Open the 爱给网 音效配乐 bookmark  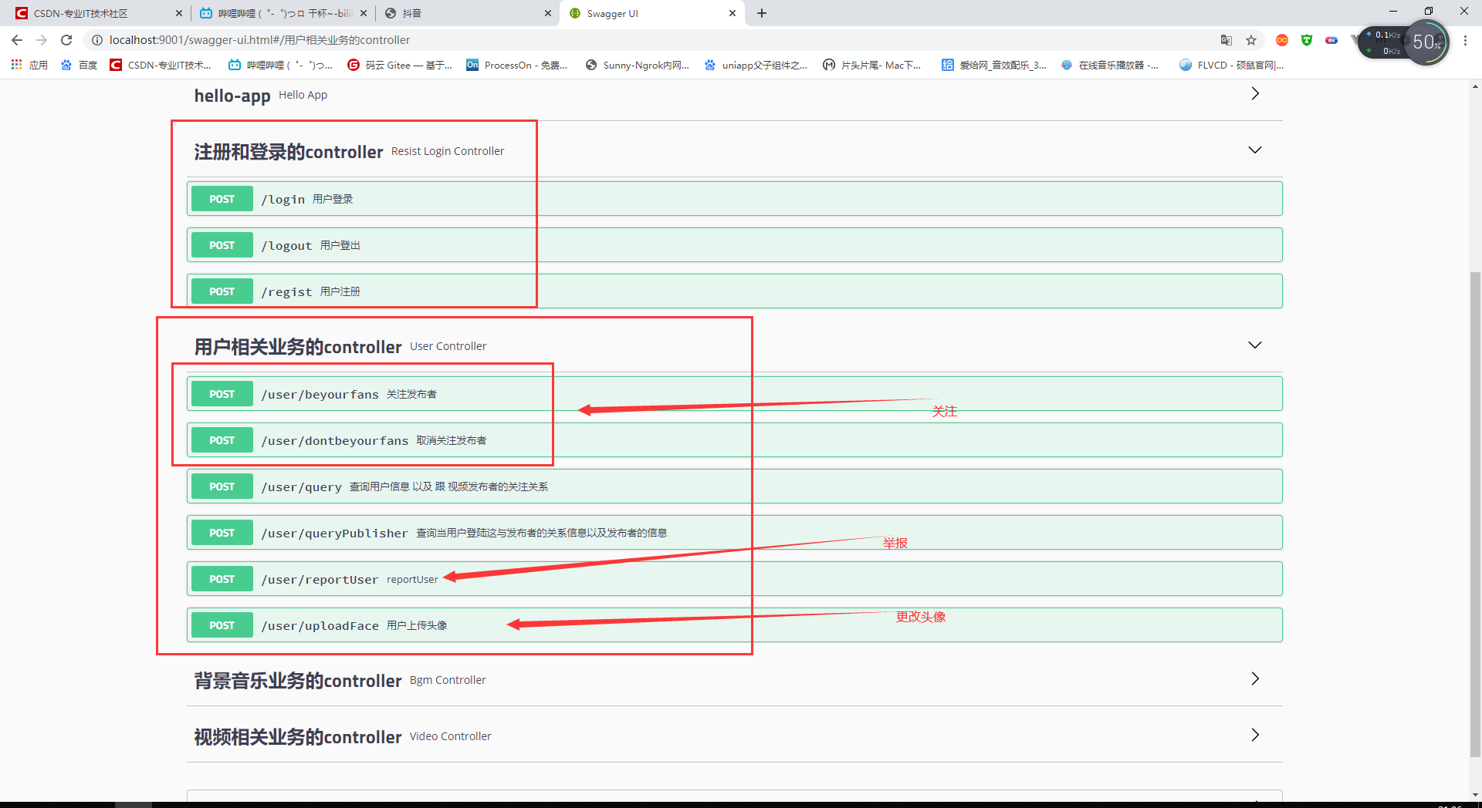click(994, 65)
